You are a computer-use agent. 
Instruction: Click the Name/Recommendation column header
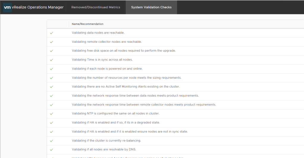(x=88, y=24)
